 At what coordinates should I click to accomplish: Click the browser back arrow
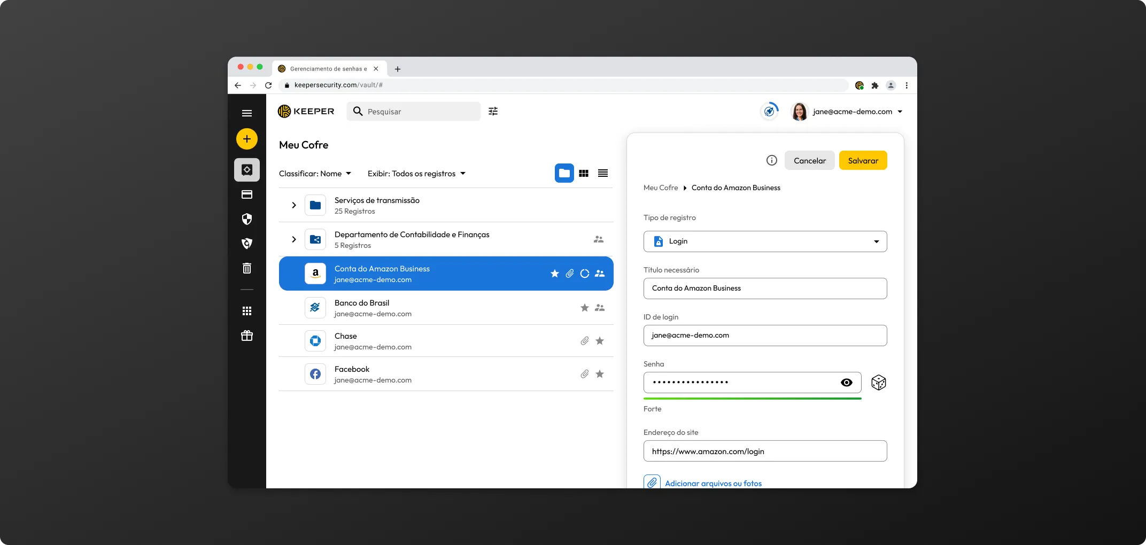pyautogui.click(x=238, y=85)
